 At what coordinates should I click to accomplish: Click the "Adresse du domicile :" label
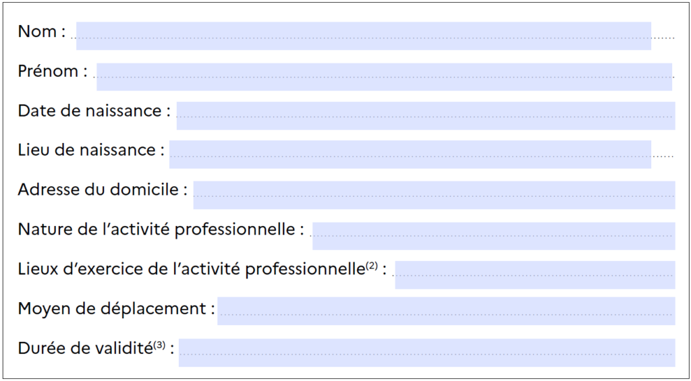pyautogui.click(x=103, y=190)
